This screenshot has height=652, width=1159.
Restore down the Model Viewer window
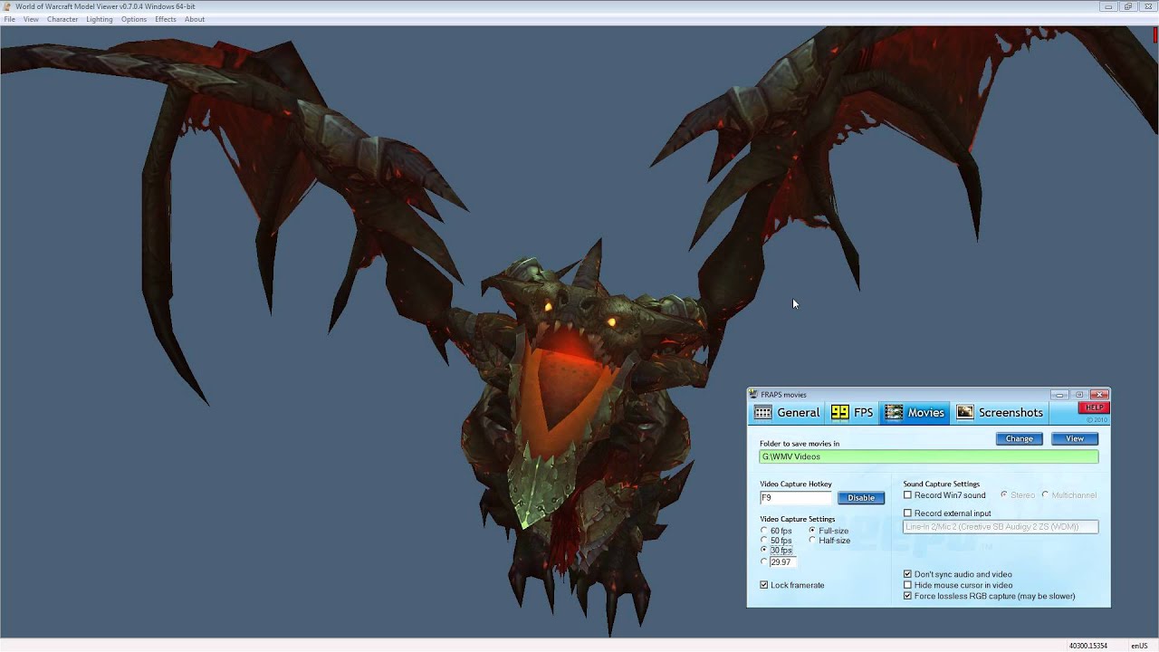[1128, 6]
